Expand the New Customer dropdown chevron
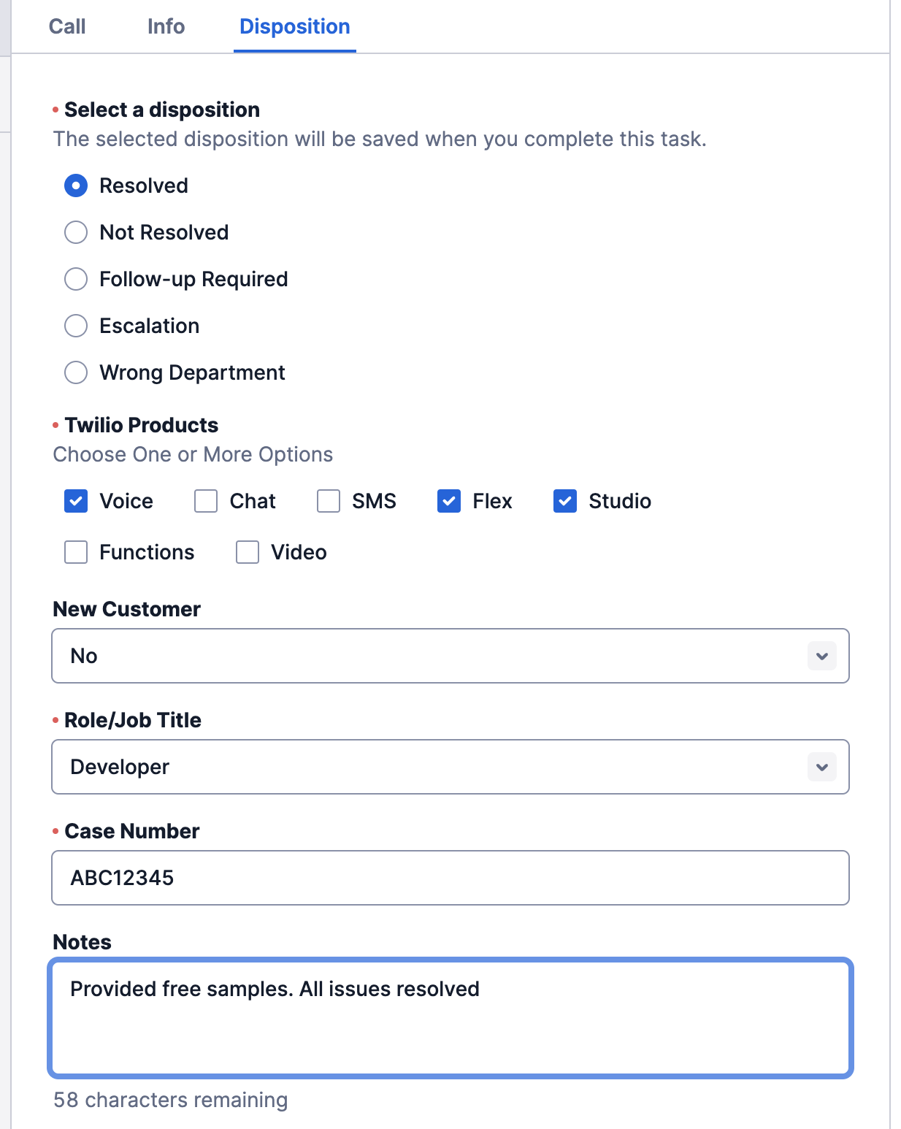The width and height of the screenshot is (901, 1129). [822, 656]
